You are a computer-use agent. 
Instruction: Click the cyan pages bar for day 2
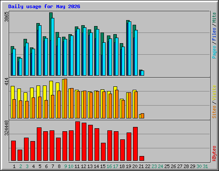point(21,67)
